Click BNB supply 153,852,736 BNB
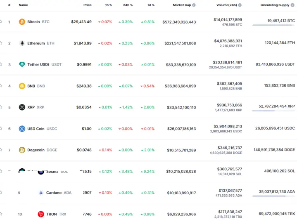Image resolution: width=297 pixels, height=224 pixels. tap(280, 85)
